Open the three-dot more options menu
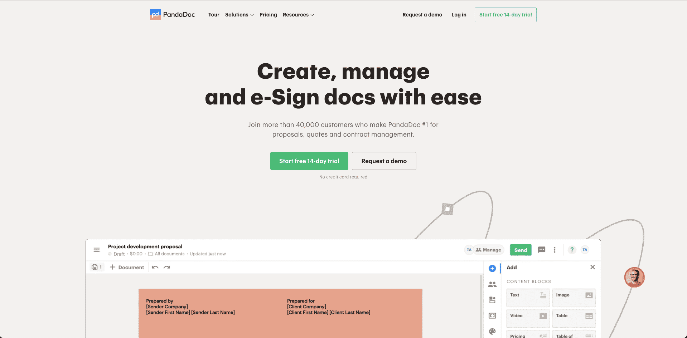This screenshot has width=687, height=338. [x=555, y=250]
